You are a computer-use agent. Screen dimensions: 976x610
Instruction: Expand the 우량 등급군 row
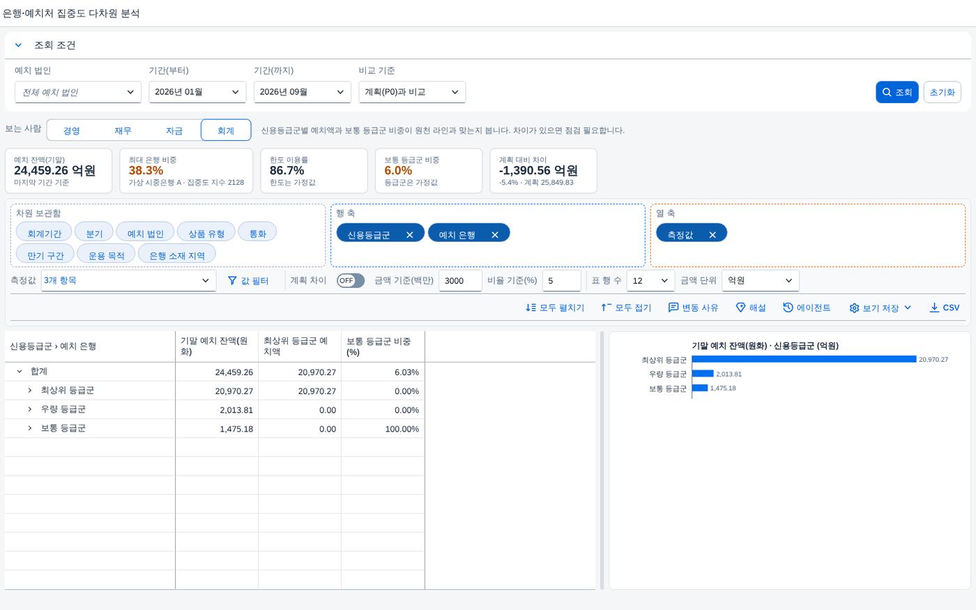click(30, 409)
